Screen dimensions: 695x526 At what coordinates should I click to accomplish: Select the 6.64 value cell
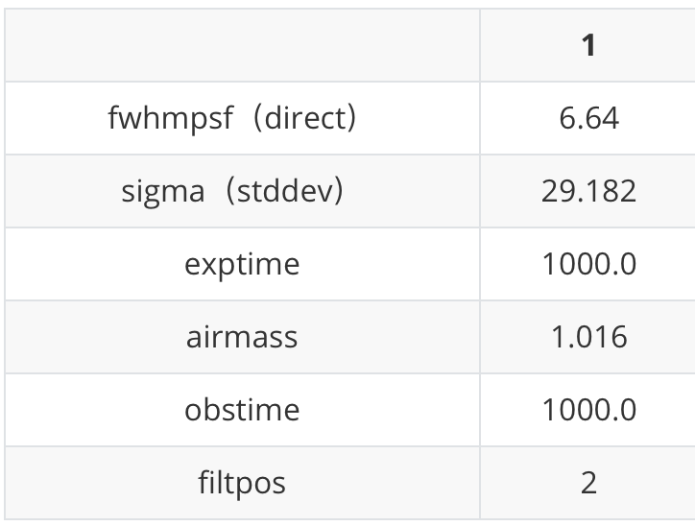[x=588, y=118]
